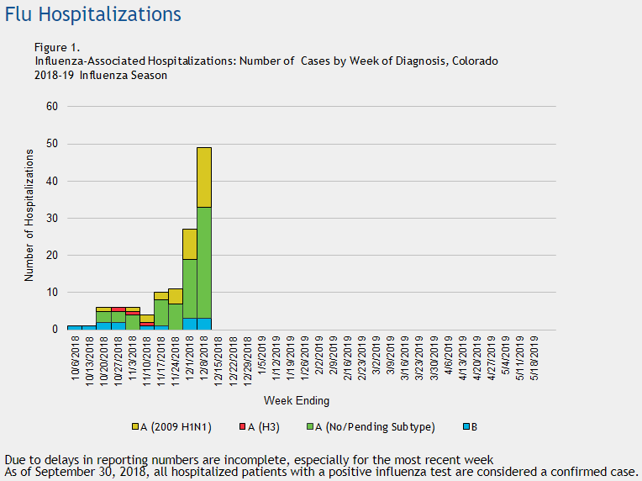Click the Figure 1 caption text
This screenshot has height=481, width=642.
pos(57,47)
